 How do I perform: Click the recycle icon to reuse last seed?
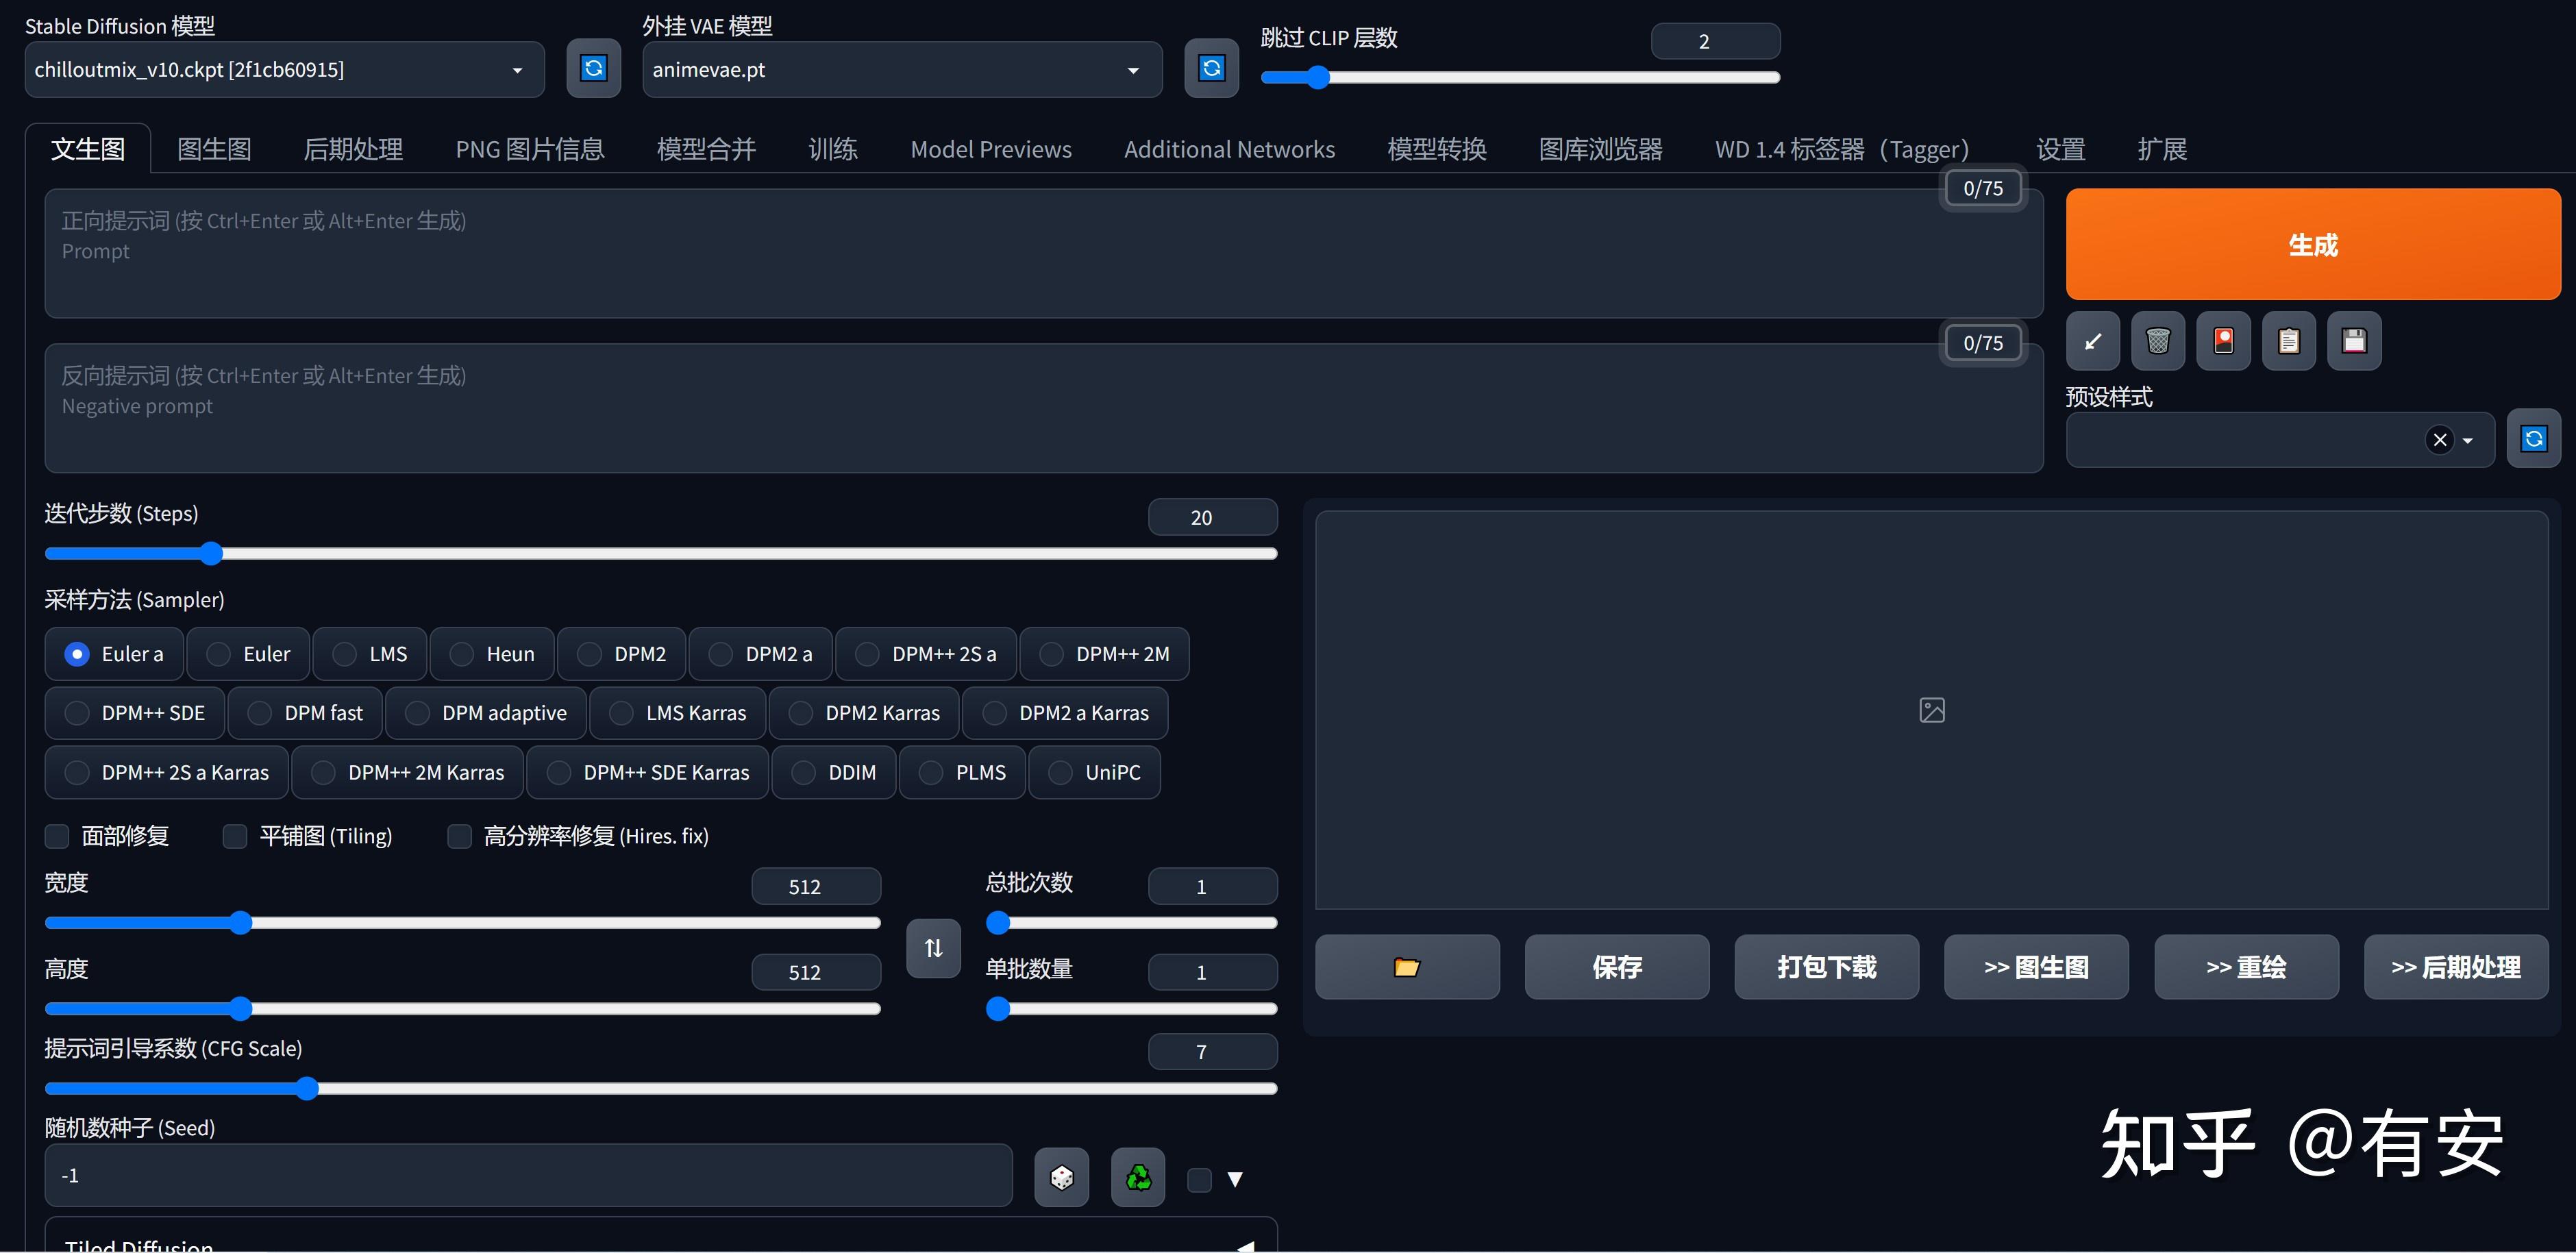(1137, 1177)
